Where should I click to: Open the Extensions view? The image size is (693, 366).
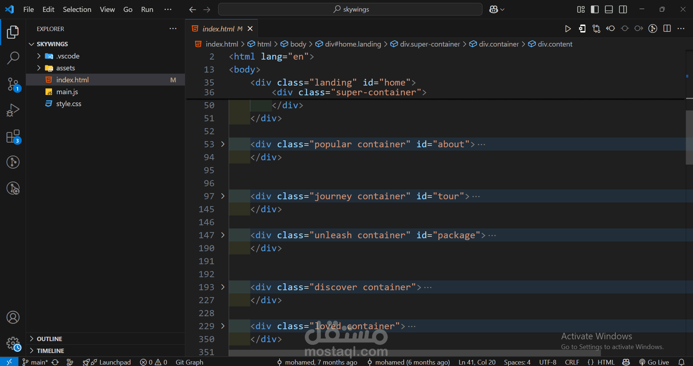[x=13, y=136]
